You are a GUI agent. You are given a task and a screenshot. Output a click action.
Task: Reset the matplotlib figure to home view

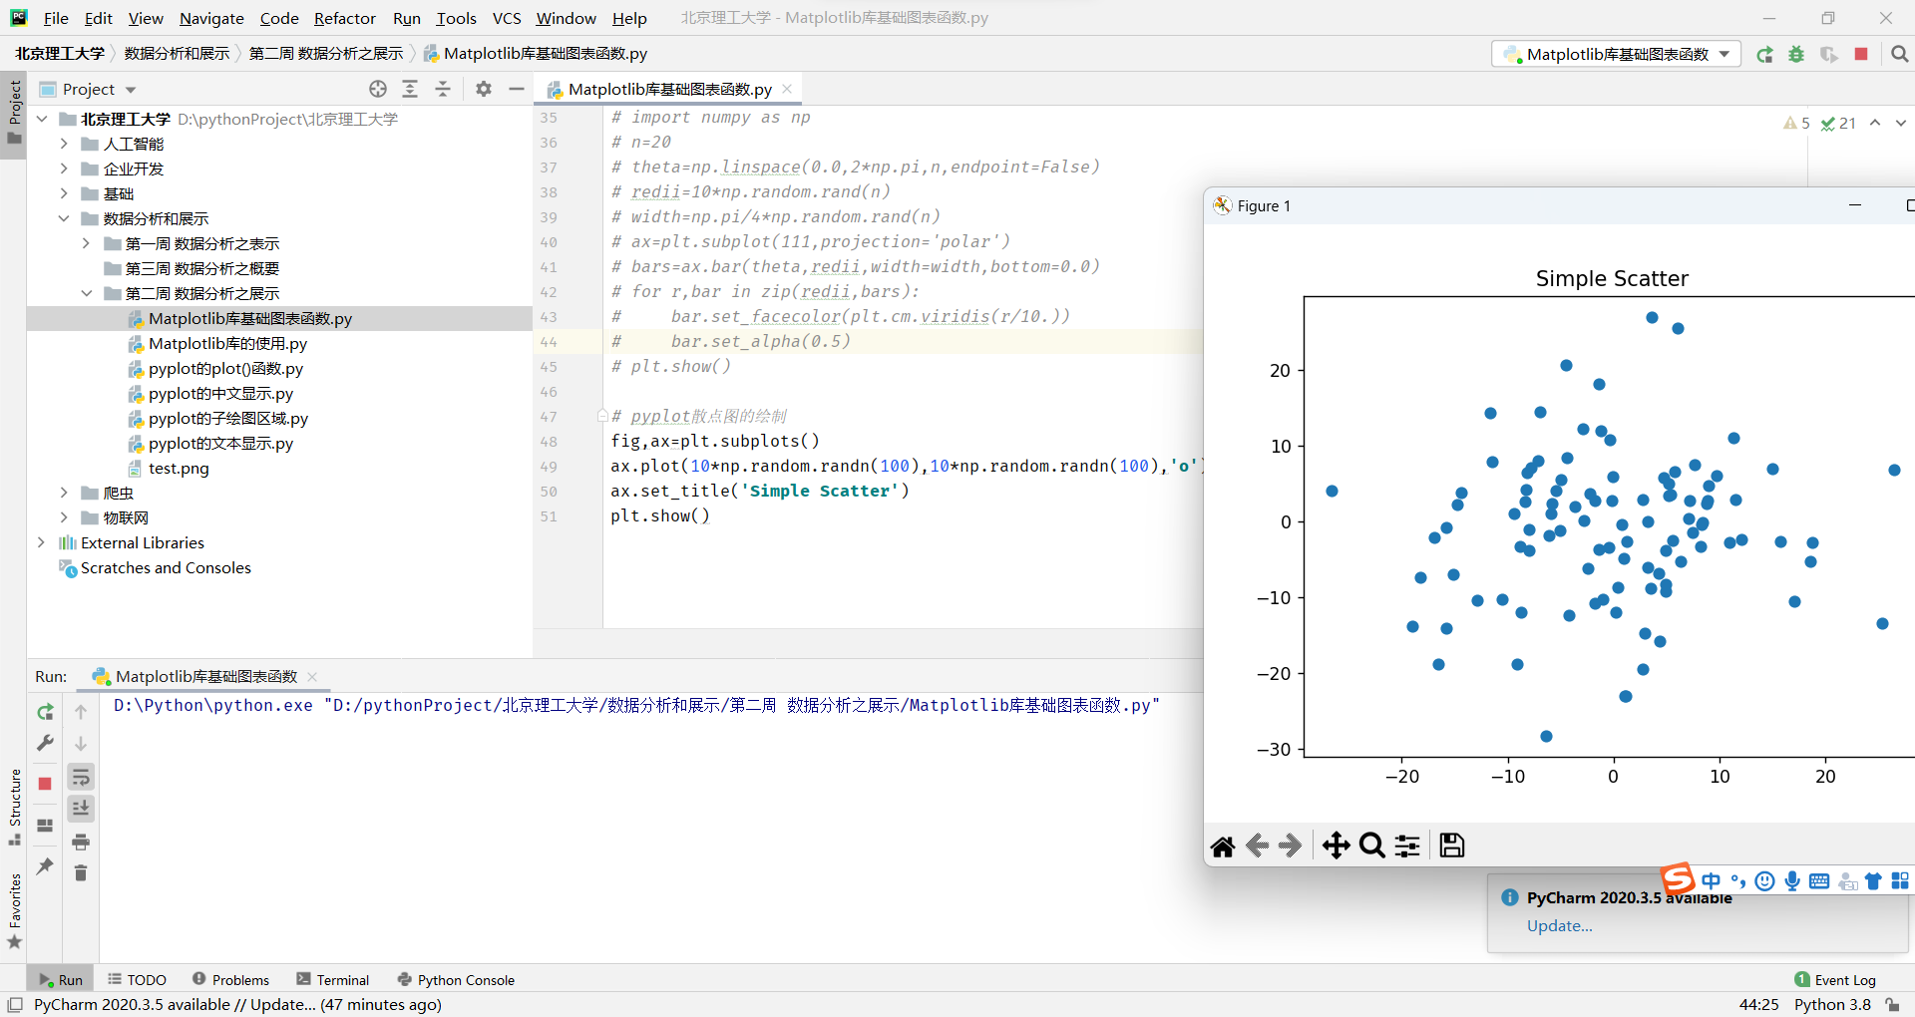[1223, 846]
